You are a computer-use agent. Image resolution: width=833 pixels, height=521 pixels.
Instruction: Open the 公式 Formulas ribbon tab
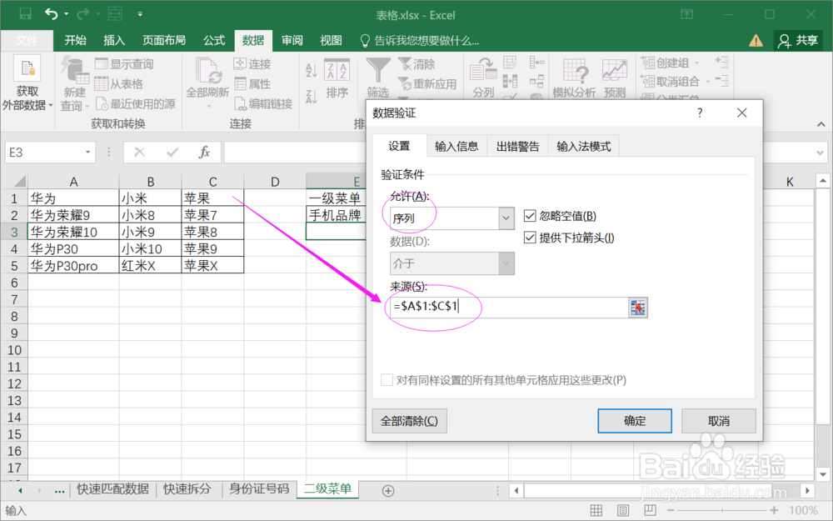tap(214, 40)
